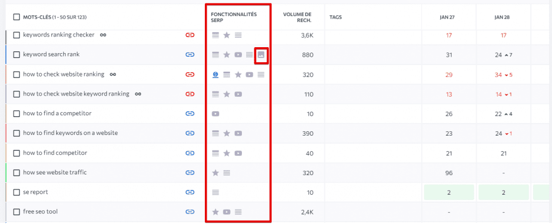Image resolution: width=552 pixels, height=224 pixels.
Task: Click the blue dollar ads icon in SERP features
Action: coord(216,75)
